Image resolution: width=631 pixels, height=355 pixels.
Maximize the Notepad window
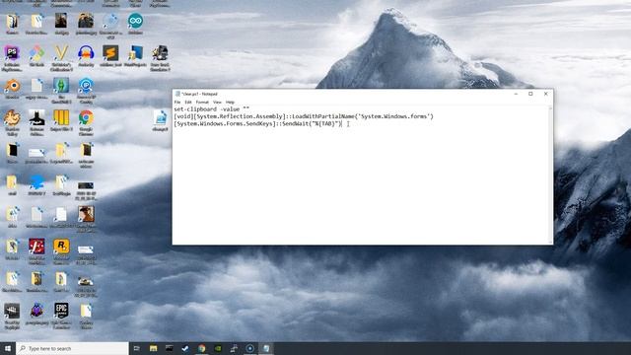click(530, 94)
